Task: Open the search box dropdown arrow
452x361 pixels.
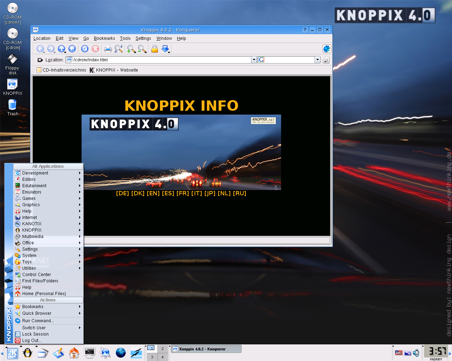Action: point(317,60)
